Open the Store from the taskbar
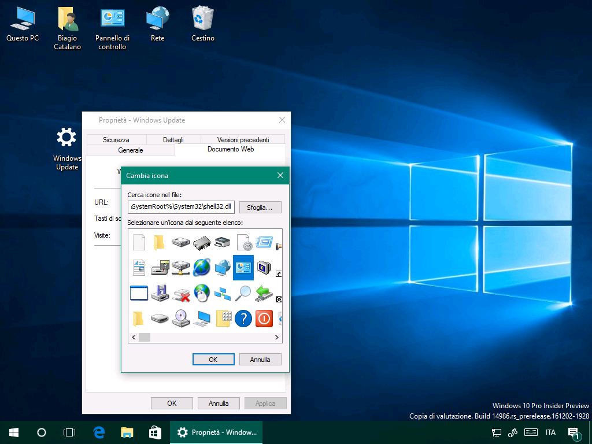The width and height of the screenshot is (592, 444). point(155,432)
